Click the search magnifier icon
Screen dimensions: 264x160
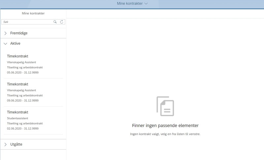[55, 22]
